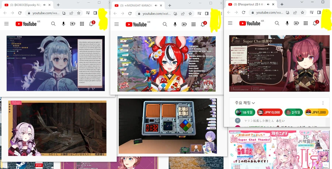Image resolution: width=332 pixels, height=169 pixels.
Task: Click the Kobo video player in the KOBOO window
Action: pyautogui.click(x=56, y=63)
